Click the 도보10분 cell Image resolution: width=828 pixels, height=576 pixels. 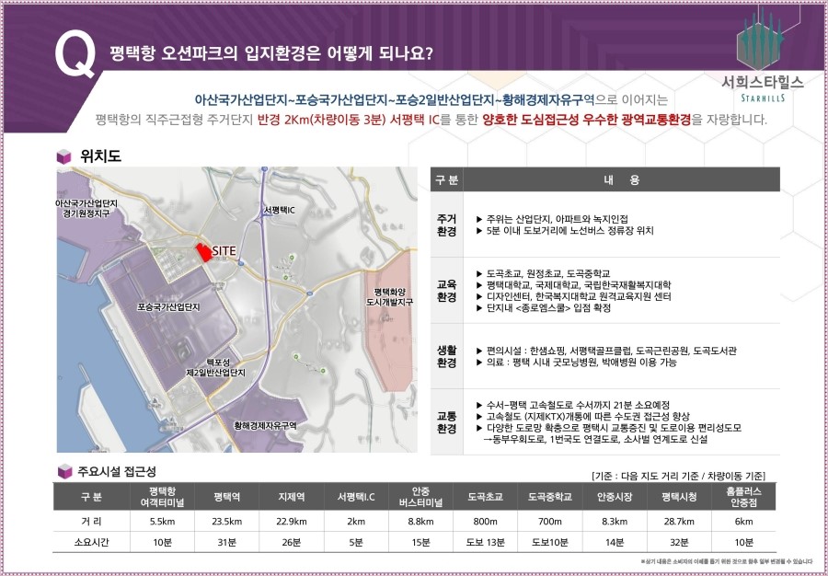[x=550, y=542]
